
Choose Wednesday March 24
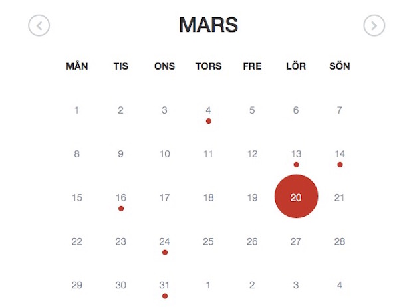(164, 242)
